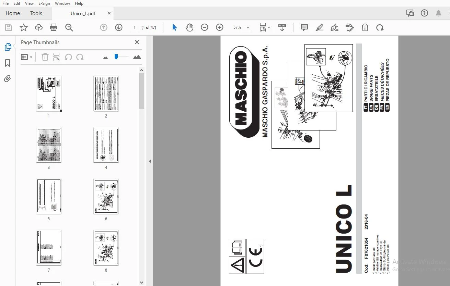Screen dimensions: 450x286
Task: Enlarge thumbnails with large mountain icon
Action: pos(137,57)
